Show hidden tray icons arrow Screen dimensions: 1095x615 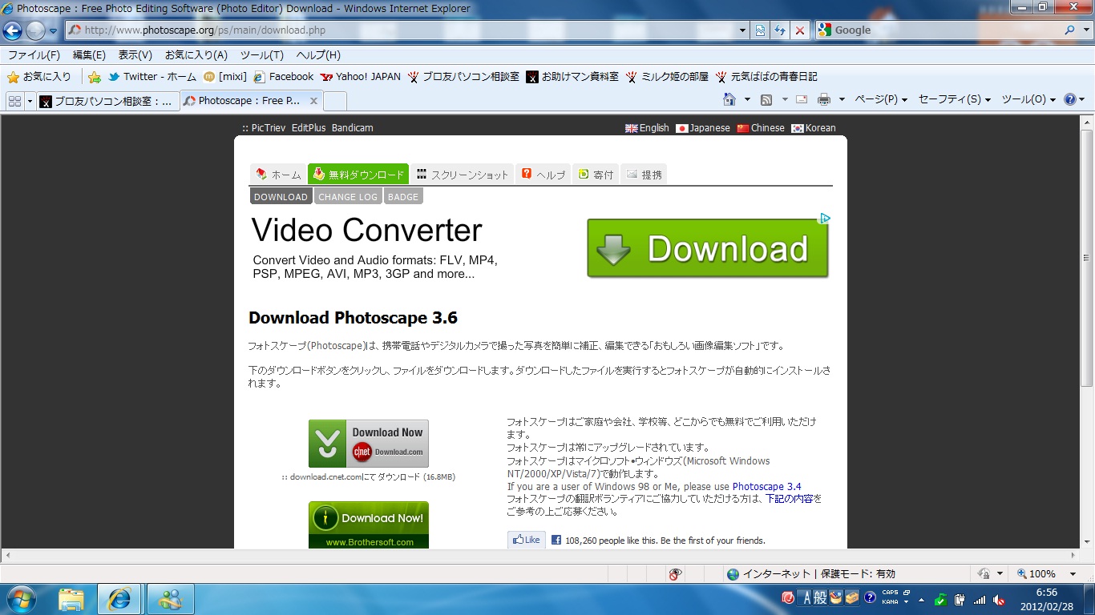pyautogui.click(x=921, y=600)
